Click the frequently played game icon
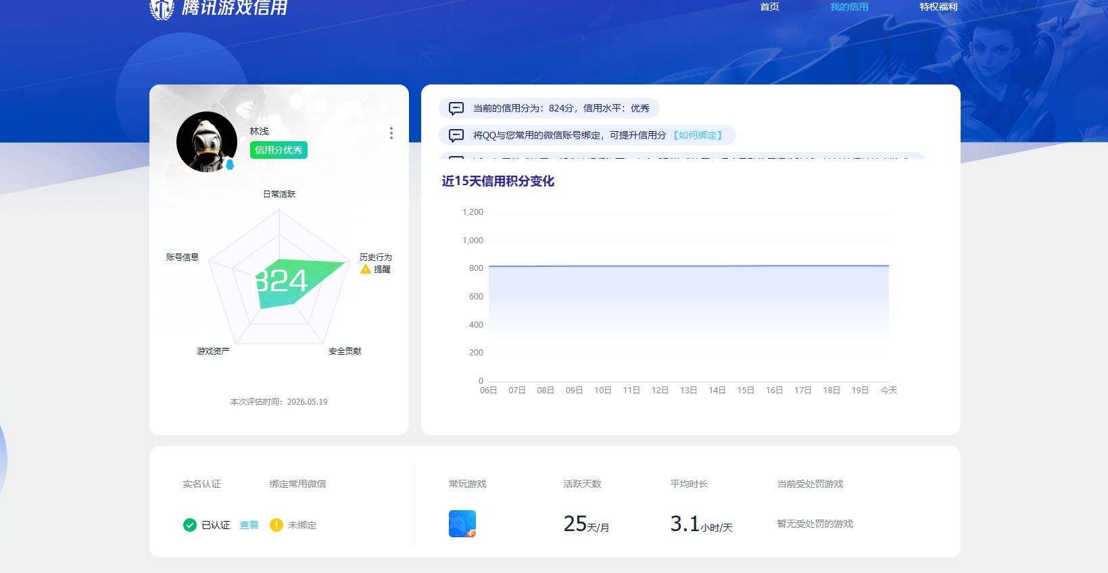Screen dimensions: 1108x573 pyautogui.click(x=462, y=524)
